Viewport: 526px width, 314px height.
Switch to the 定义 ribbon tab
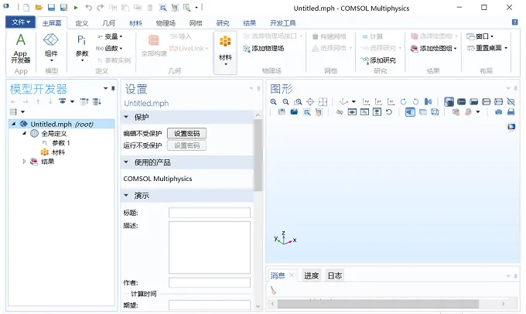tap(81, 23)
